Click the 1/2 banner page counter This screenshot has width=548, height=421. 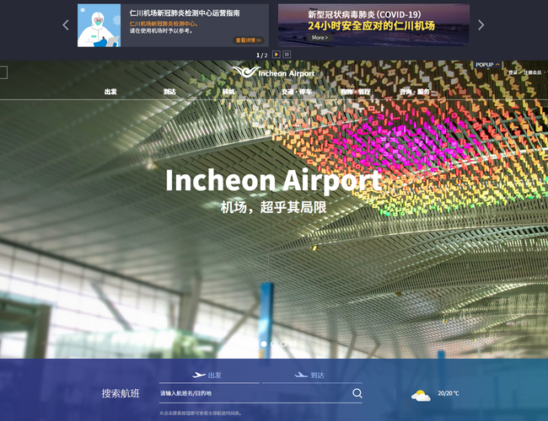point(261,56)
